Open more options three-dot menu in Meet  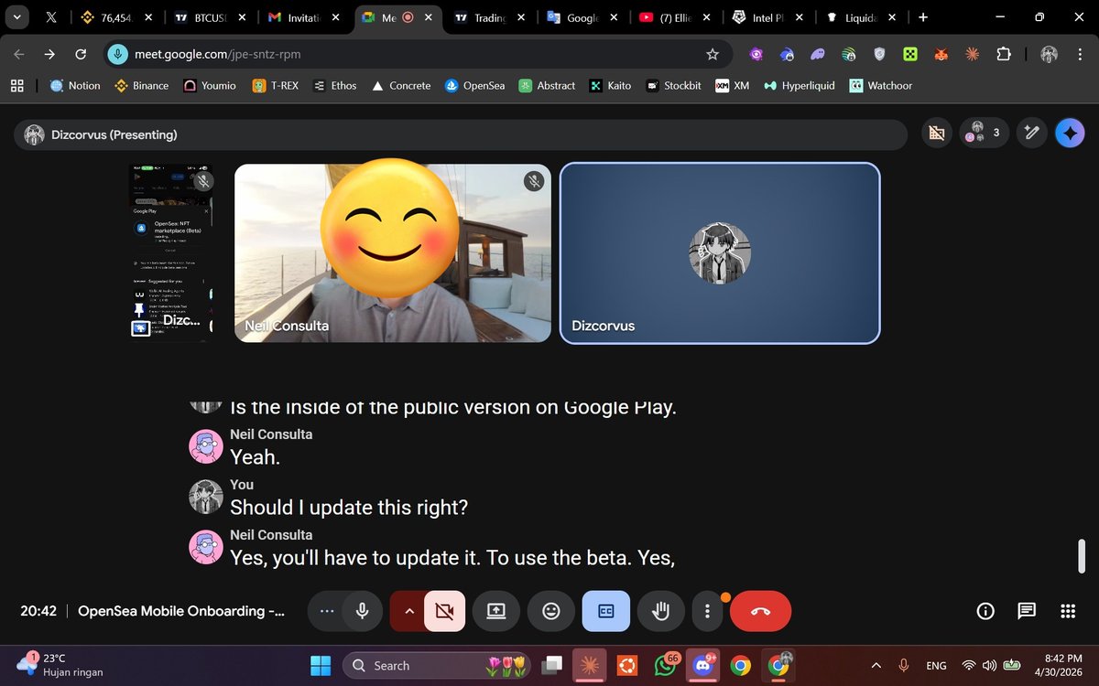(x=707, y=611)
